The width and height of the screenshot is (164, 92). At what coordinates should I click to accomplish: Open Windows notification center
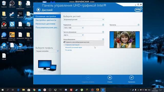[x=160, y=90]
